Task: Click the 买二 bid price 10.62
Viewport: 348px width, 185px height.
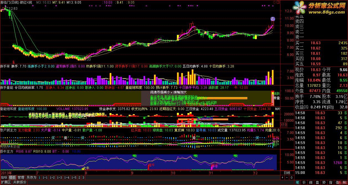Action: (316, 48)
